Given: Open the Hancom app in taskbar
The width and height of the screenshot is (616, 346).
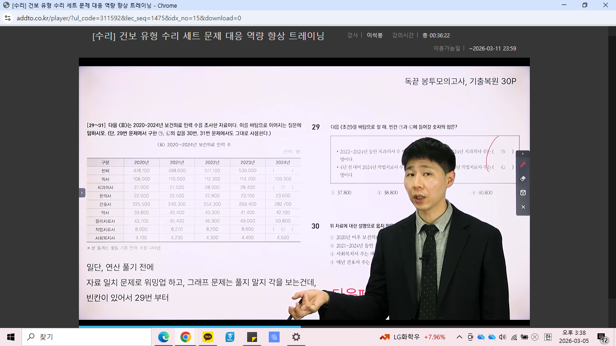Looking at the screenshot, I should pos(230,337).
